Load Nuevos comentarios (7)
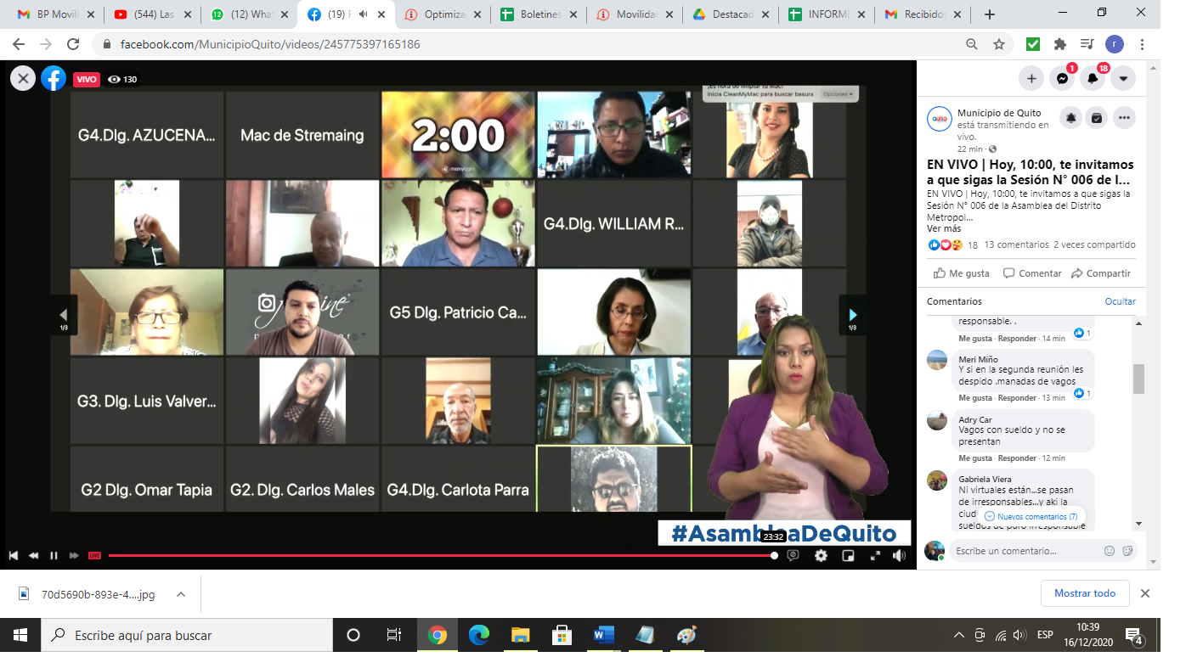The height and width of the screenshot is (657, 1186). click(x=1031, y=516)
